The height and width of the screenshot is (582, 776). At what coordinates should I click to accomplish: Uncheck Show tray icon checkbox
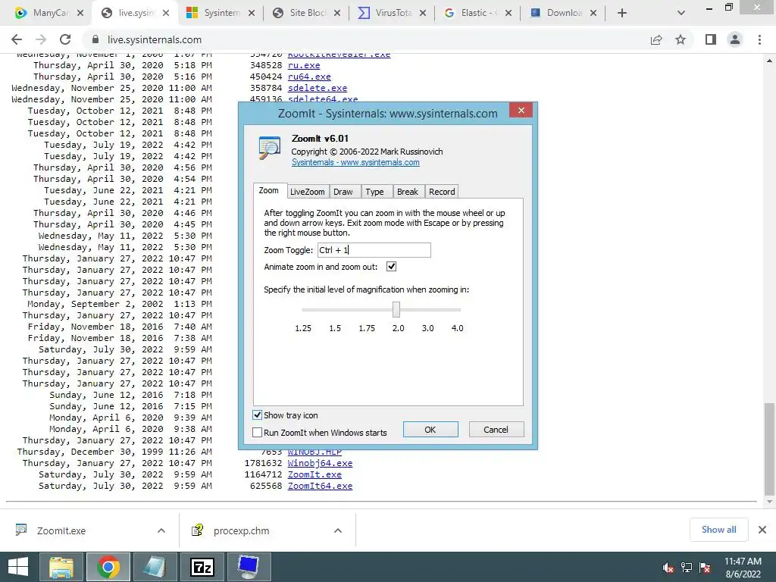pyautogui.click(x=258, y=415)
